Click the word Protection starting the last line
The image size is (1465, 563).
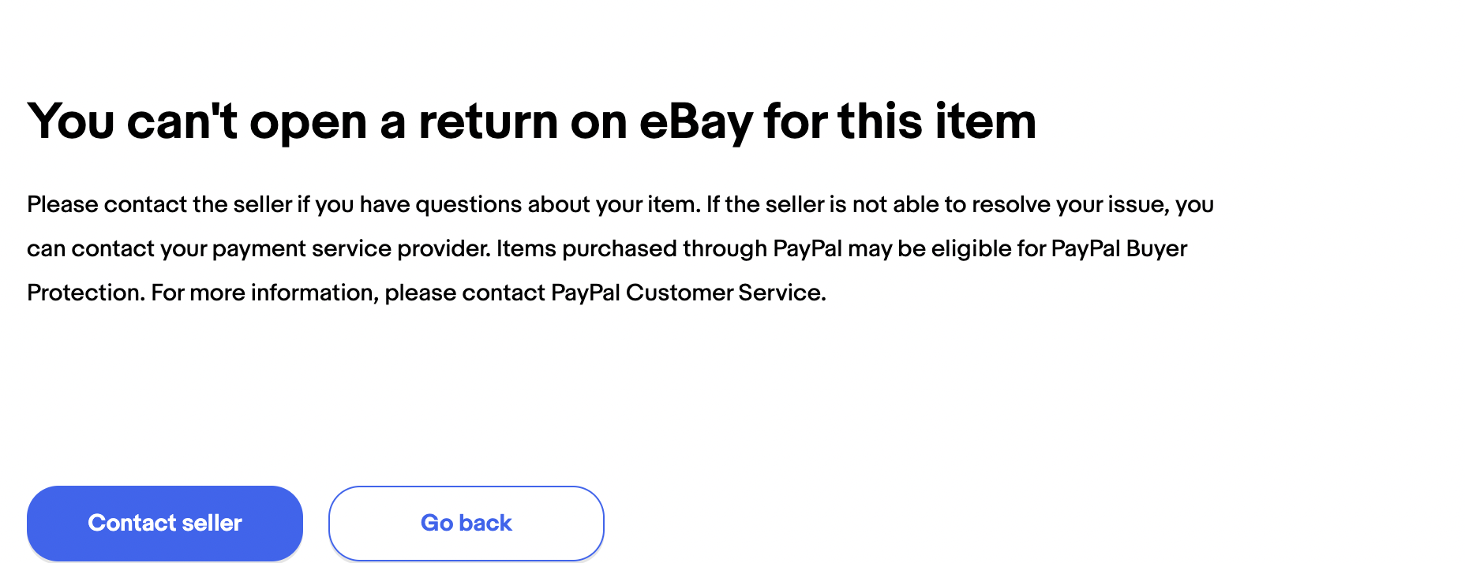tap(85, 293)
